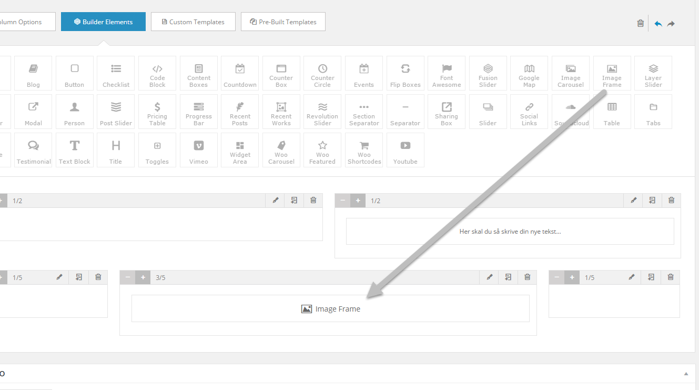Increase the 3/5 column width with plus

coord(143,277)
